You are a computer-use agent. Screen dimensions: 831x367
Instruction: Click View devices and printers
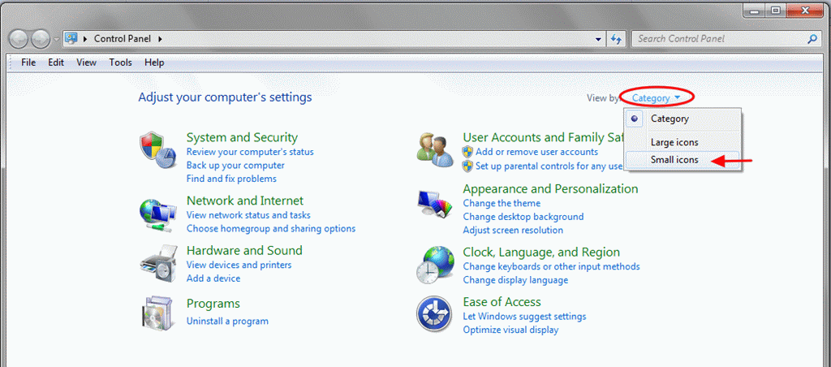239,265
